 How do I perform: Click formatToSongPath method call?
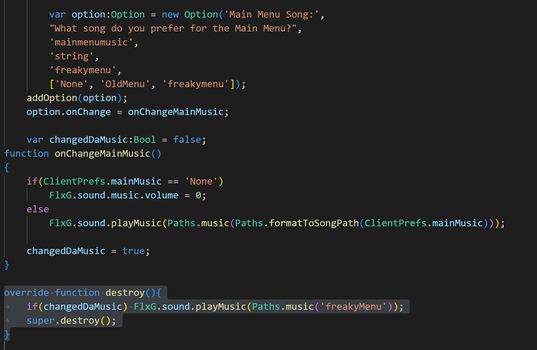point(314,223)
